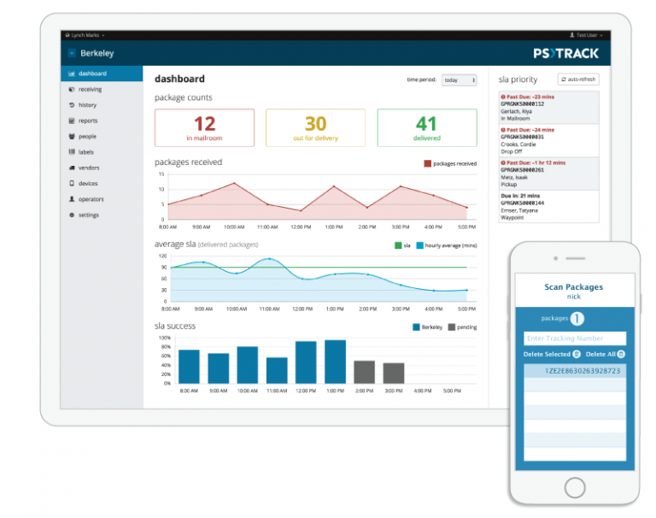Click the vendors truck icon

click(72, 168)
